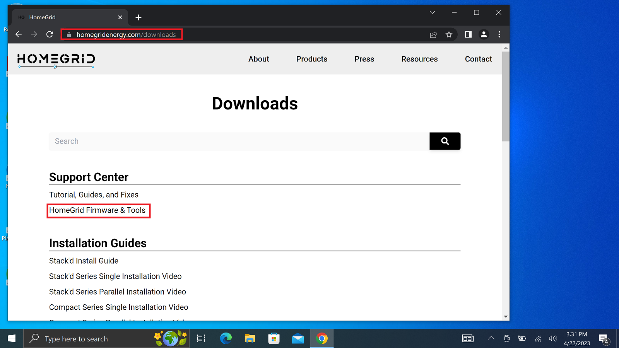Click the Installation Guides heading
619x348 pixels.
coord(98,243)
